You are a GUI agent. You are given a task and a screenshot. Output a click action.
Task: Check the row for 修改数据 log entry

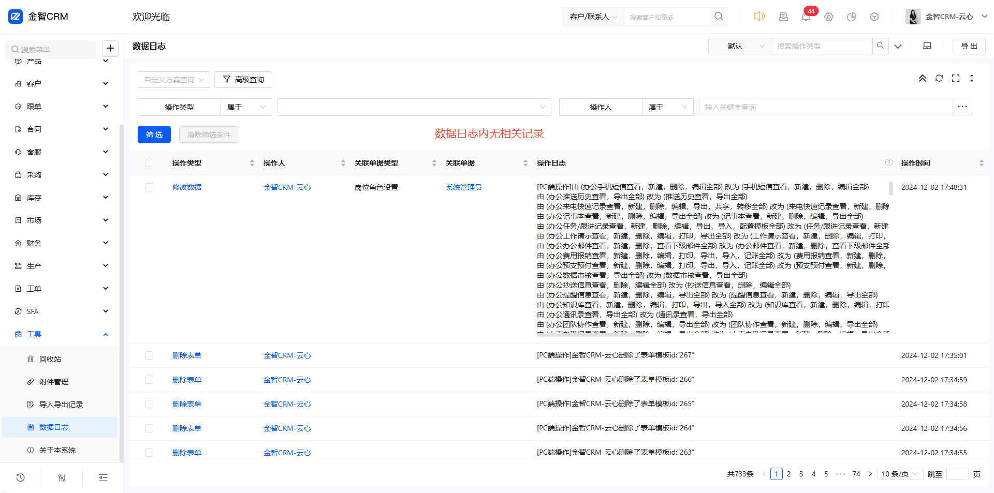149,187
